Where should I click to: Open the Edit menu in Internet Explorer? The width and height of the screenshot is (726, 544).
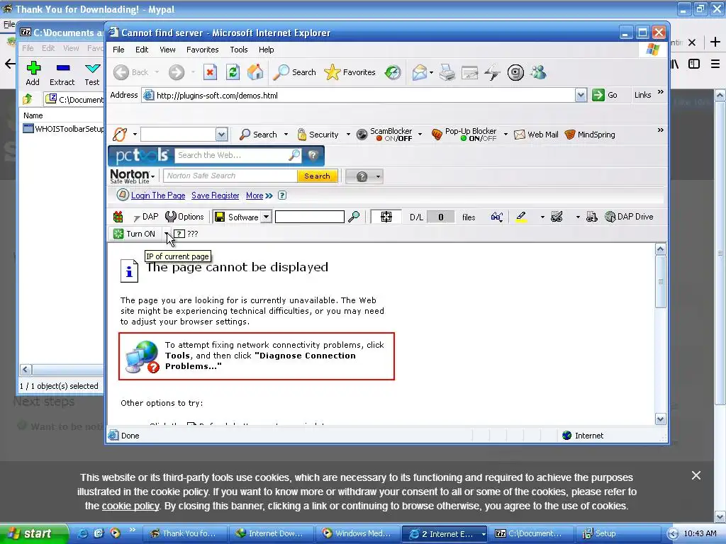pos(142,50)
